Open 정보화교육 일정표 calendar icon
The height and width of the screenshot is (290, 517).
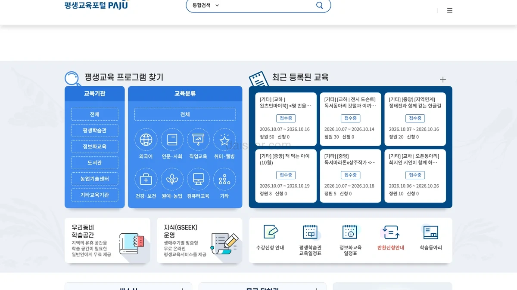click(x=350, y=232)
